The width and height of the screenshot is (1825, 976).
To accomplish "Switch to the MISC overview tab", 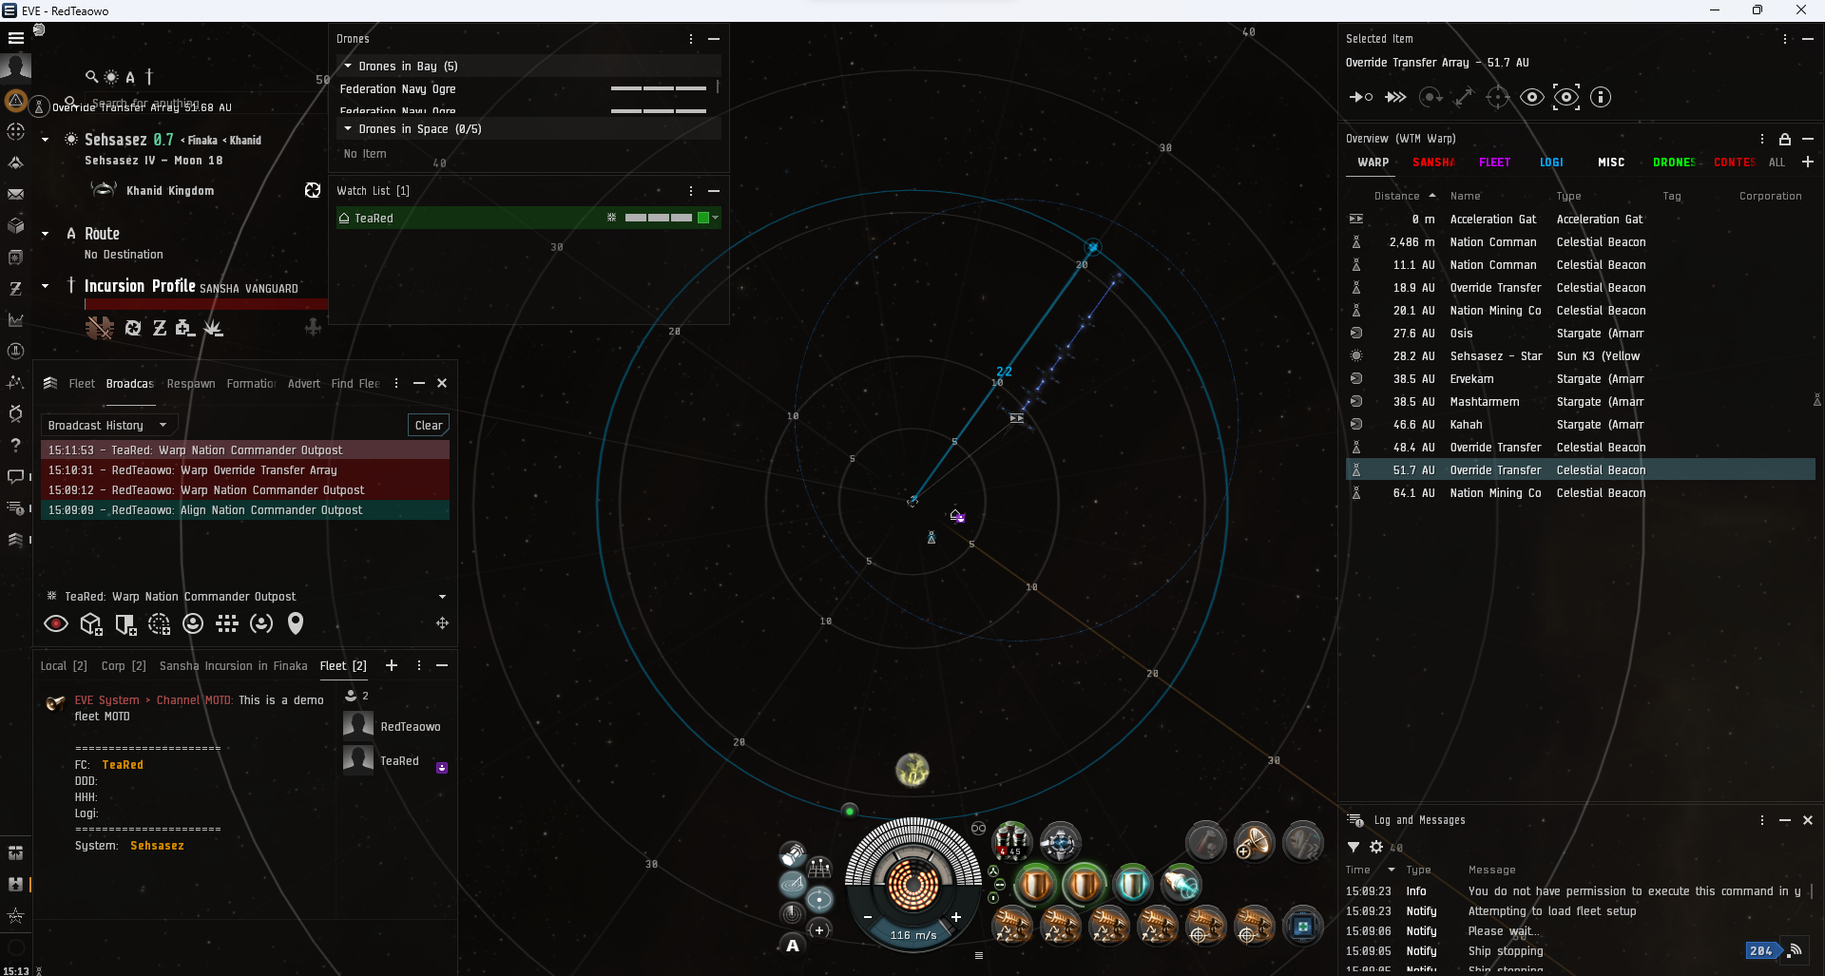I will (x=1611, y=163).
